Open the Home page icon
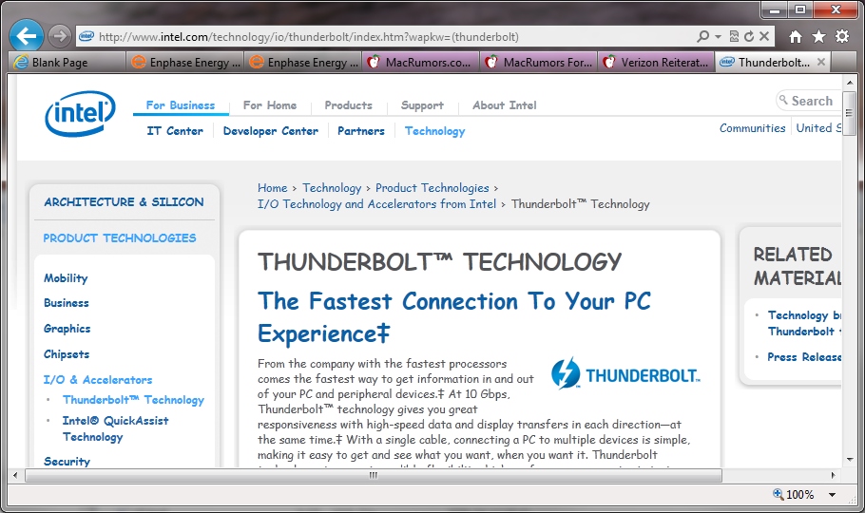The width and height of the screenshot is (865, 513). tap(795, 36)
